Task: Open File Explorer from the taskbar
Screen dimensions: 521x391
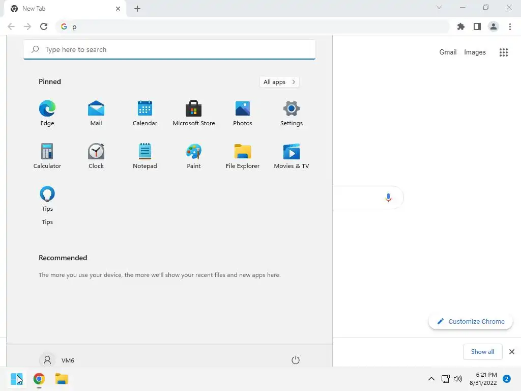Action: (x=62, y=379)
